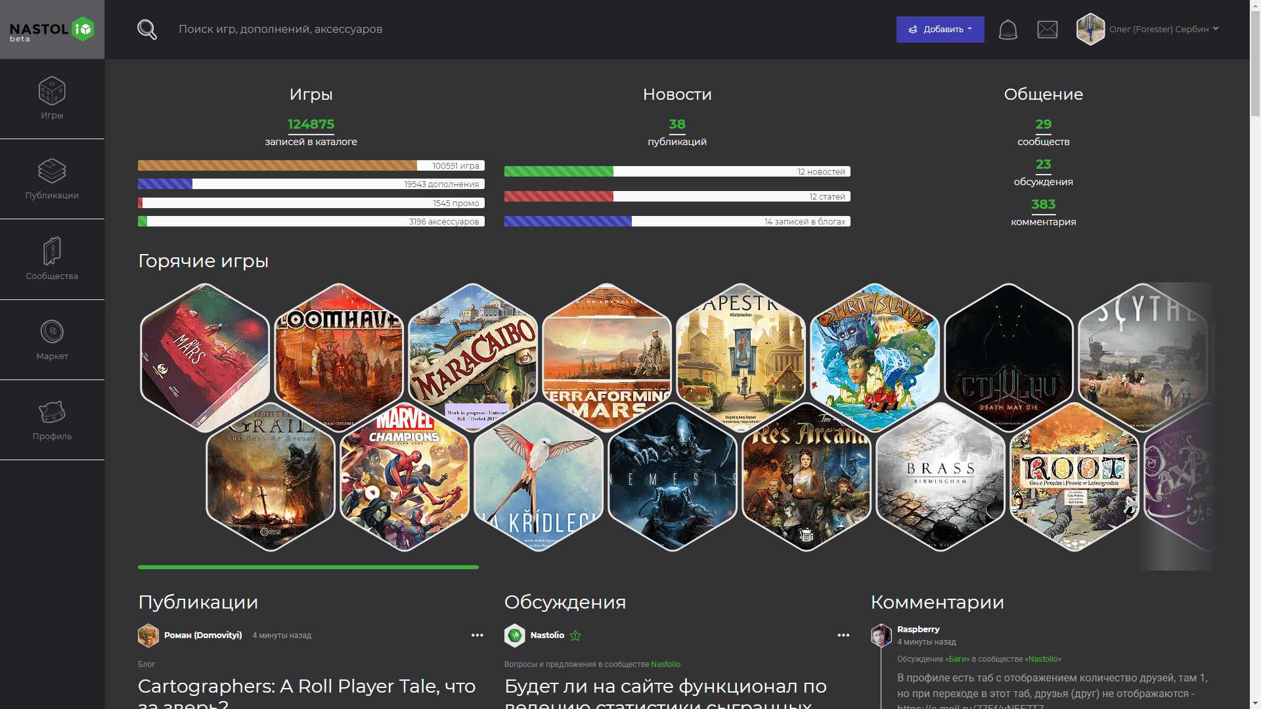The width and height of the screenshot is (1261, 709).
Task: Click the Nastolio beta logo
Action: point(52,30)
